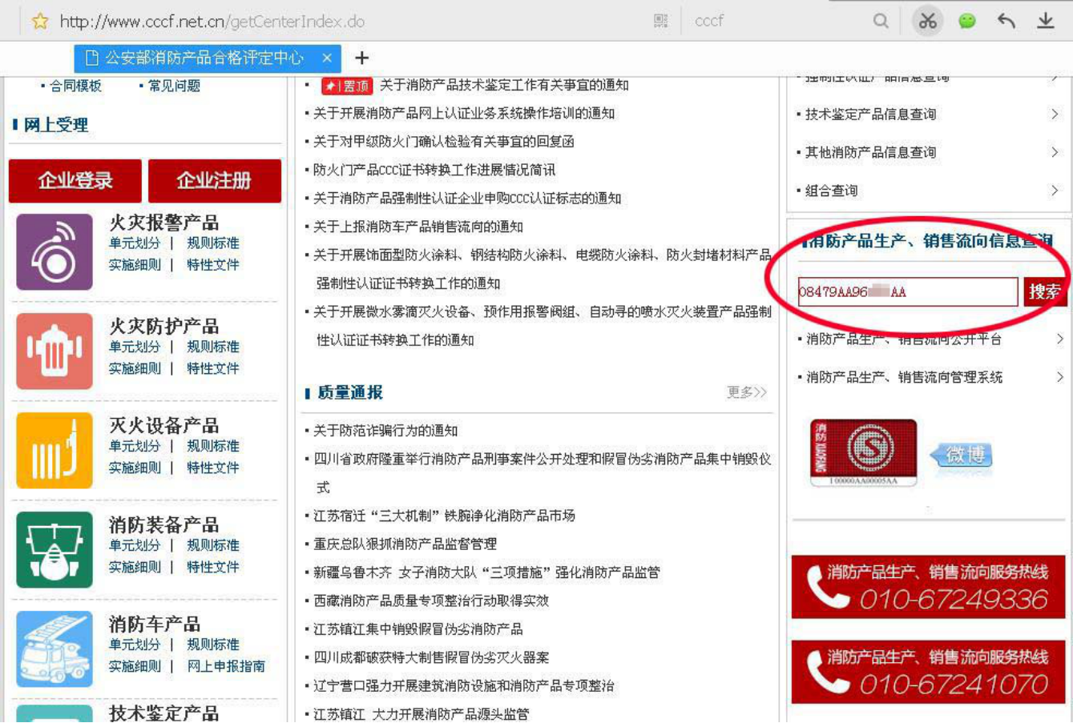The height and width of the screenshot is (723, 1073).
Task: Click the red 火灾防护产品 icon
Action: pos(54,351)
